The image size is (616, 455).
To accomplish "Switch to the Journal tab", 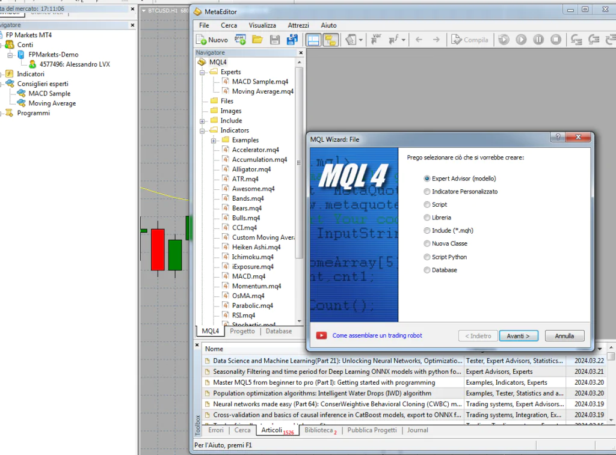I will point(417,430).
